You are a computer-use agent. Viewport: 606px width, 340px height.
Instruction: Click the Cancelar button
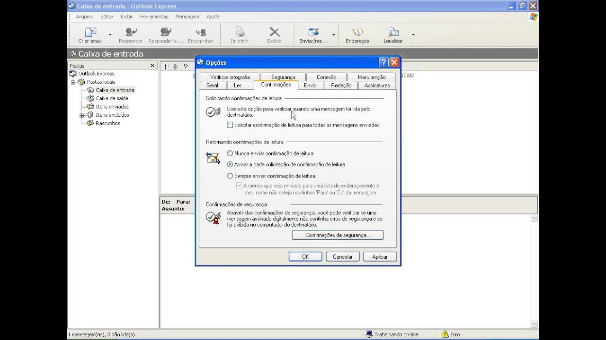coord(343,257)
